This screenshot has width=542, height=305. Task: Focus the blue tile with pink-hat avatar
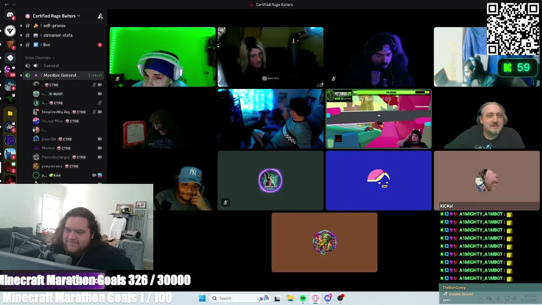[379, 181]
